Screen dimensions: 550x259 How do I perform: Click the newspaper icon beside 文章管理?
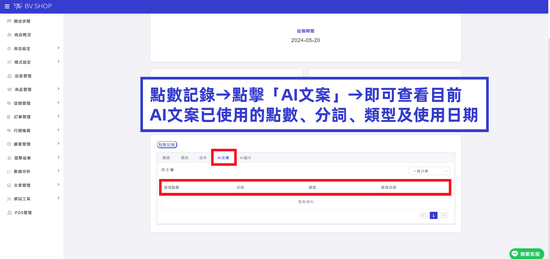(9, 185)
